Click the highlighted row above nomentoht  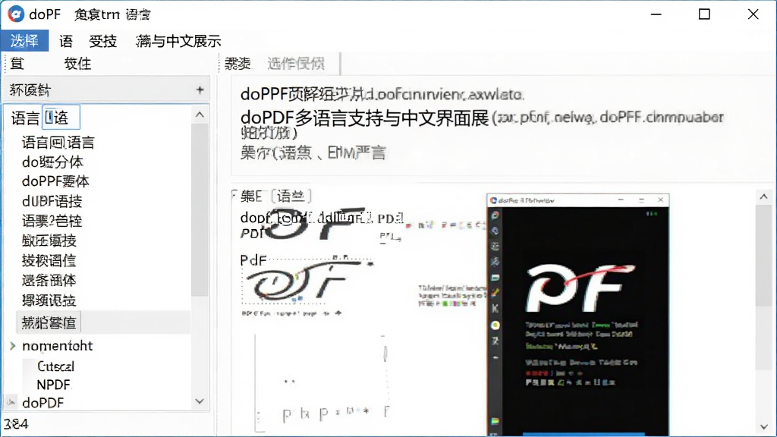103,322
